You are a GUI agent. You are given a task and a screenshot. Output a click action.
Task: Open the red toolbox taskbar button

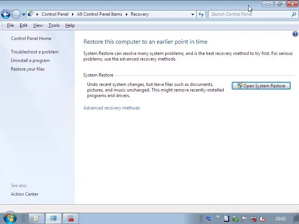coord(71,218)
